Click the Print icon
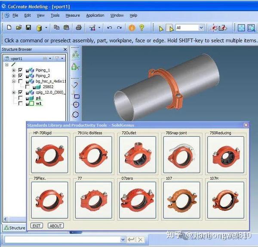The width and height of the screenshot is (258, 247). 79,28
